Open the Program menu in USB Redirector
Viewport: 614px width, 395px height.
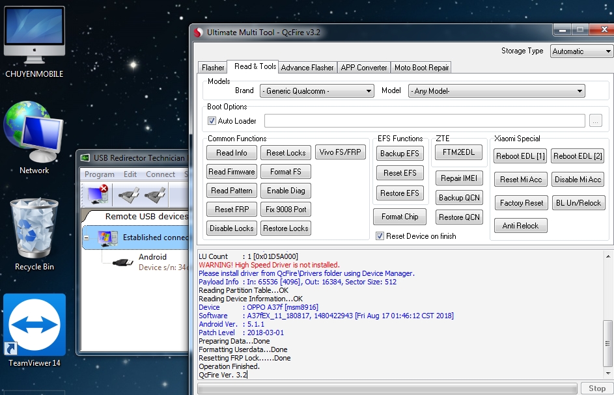point(100,174)
